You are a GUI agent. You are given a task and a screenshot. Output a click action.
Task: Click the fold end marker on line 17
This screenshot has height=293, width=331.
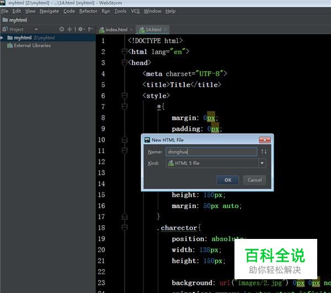click(125, 217)
